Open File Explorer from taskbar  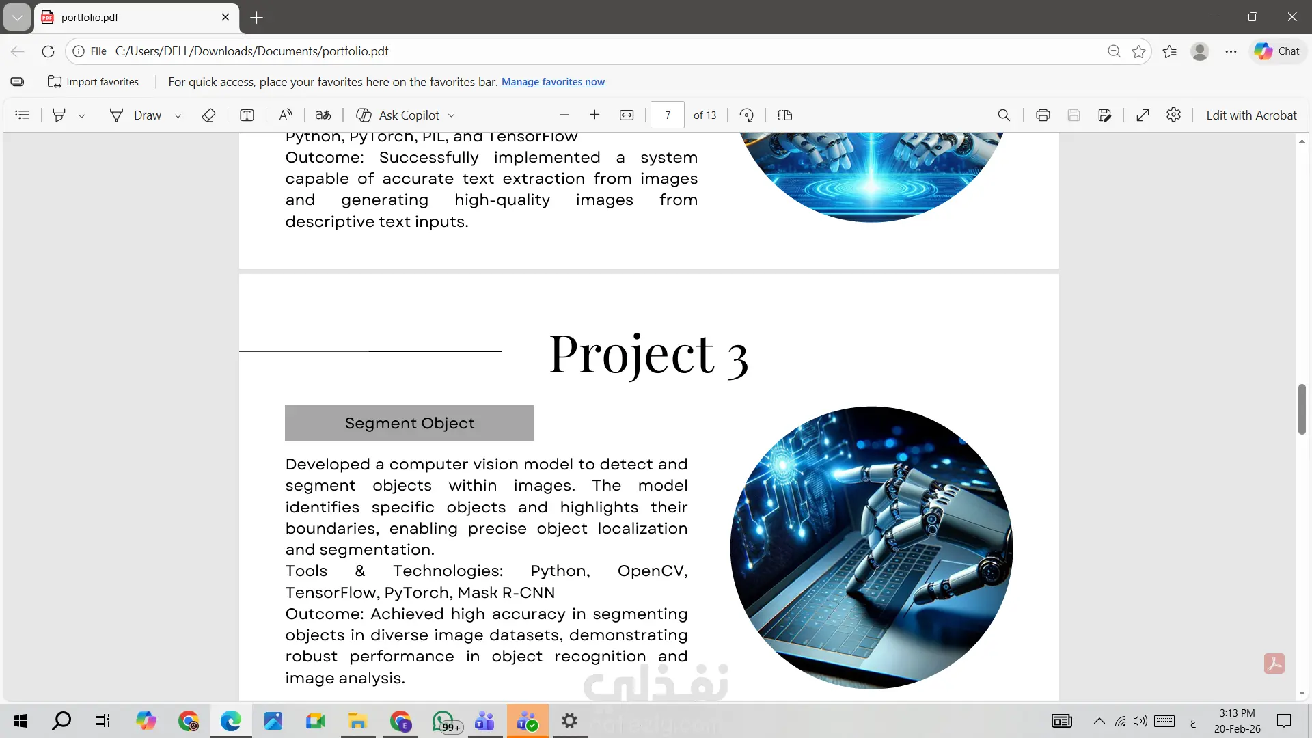click(x=357, y=721)
